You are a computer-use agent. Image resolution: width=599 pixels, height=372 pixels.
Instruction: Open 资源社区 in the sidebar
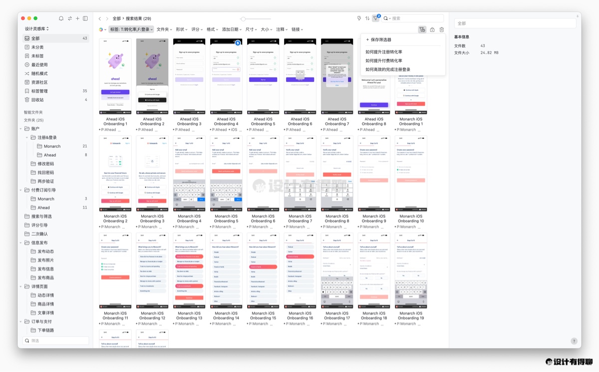click(x=56, y=82)
